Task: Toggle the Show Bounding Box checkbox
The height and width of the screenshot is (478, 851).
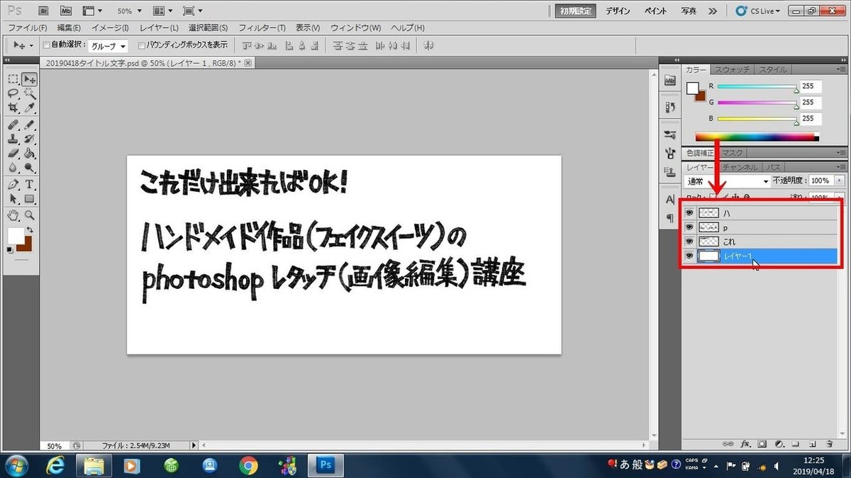Action: click(x=142, y=45)
